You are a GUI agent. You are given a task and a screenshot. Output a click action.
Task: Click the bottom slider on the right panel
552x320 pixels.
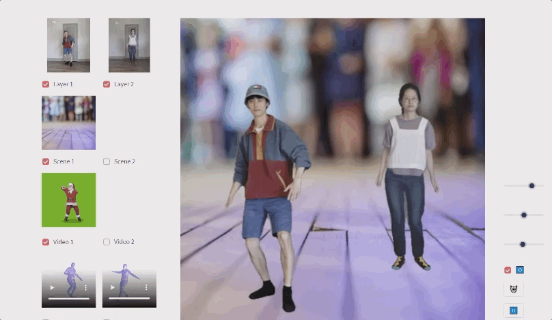tap(524, 244)
